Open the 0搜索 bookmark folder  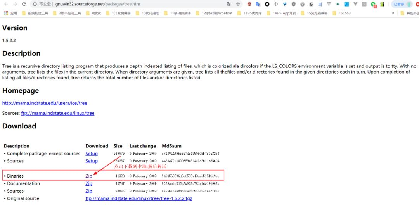(93, 13)
